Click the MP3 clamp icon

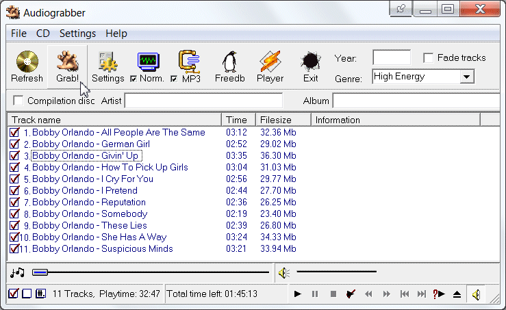pyautogui.click(x=189, y=62)
